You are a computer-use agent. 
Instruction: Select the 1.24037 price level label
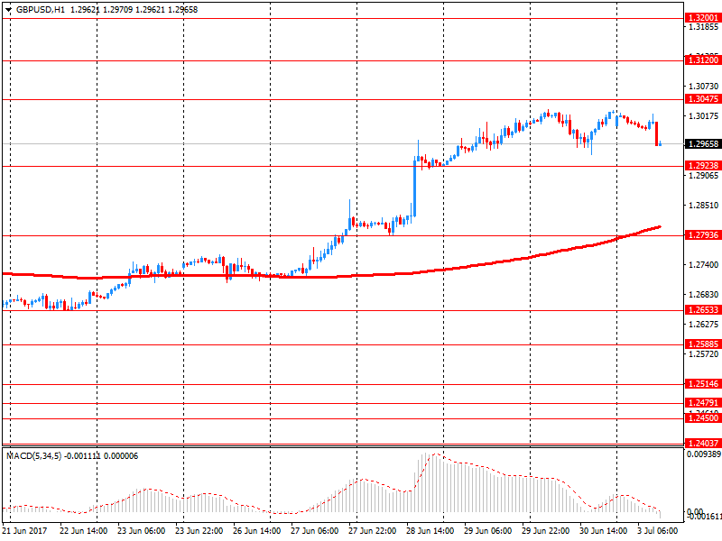coord(703,444)
